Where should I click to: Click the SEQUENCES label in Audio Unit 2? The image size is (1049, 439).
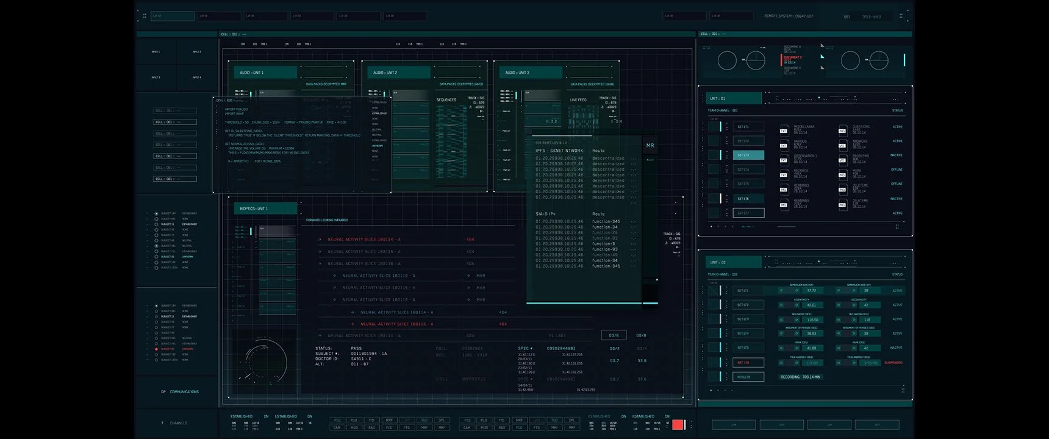(x=446, y=100)
